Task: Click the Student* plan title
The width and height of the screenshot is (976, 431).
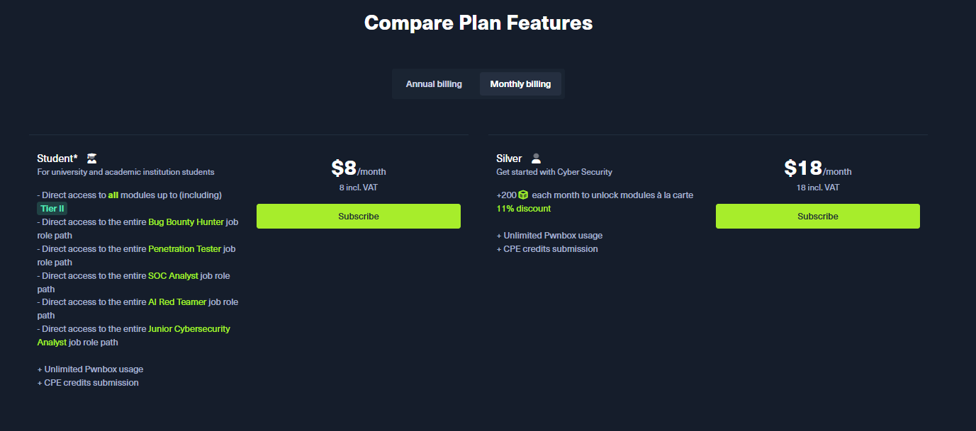Action: (57, 159)
